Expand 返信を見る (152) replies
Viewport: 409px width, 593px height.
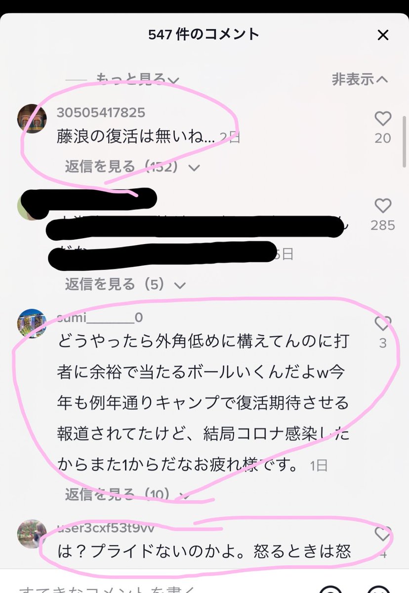pos(132,167)
